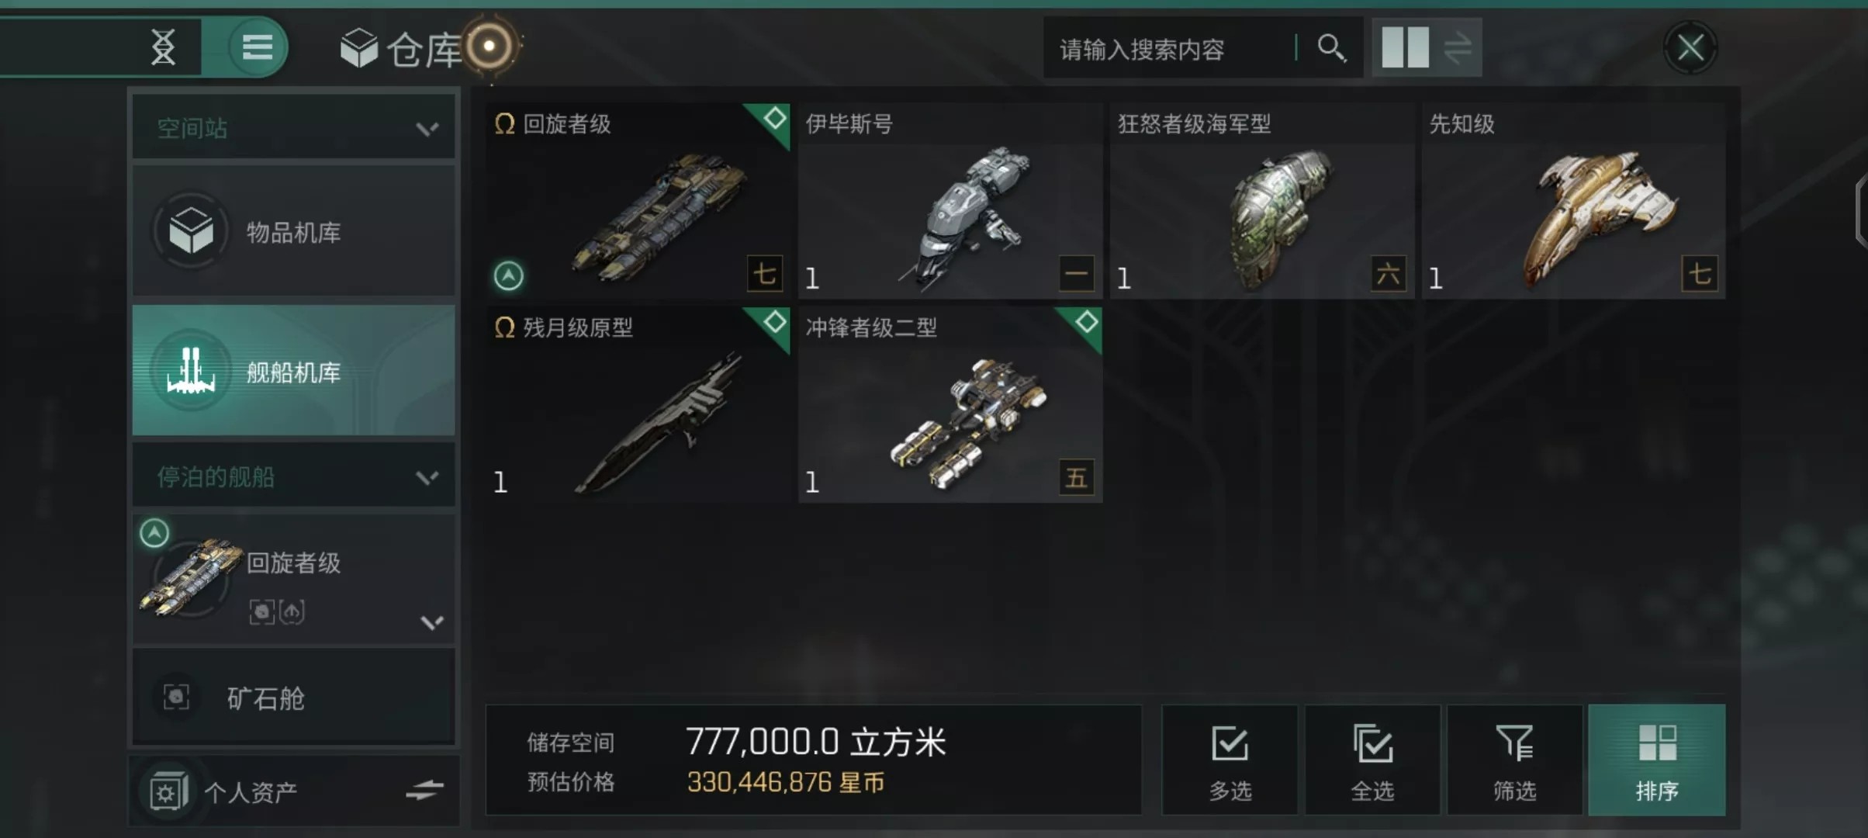
Task: Select the 狂怒者级海军型 ship card
Action: click(x=1261, y=201)
